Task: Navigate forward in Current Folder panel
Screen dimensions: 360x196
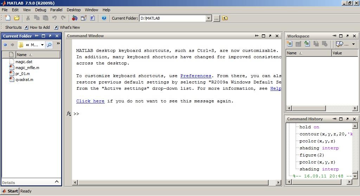Action: [x=12, y=45]
